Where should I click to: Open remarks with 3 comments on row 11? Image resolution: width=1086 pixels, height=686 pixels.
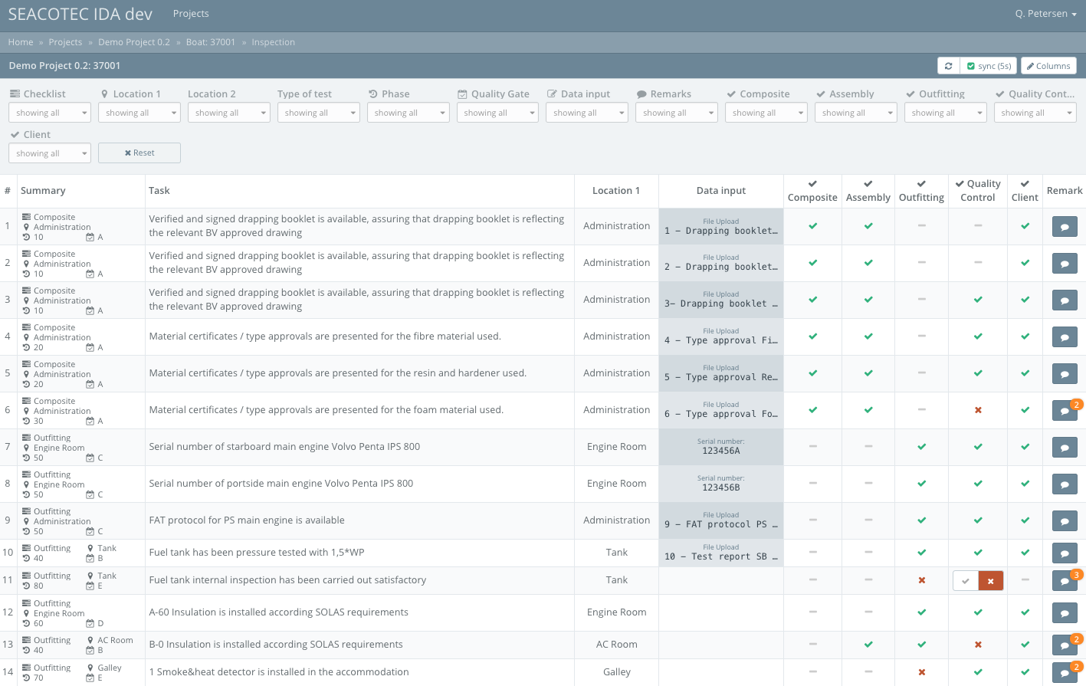click(x=1065, y=581)
